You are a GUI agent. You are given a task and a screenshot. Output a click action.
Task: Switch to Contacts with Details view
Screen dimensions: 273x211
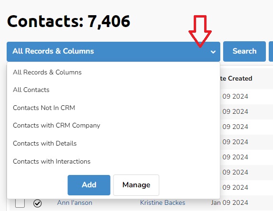click(45, 143)
